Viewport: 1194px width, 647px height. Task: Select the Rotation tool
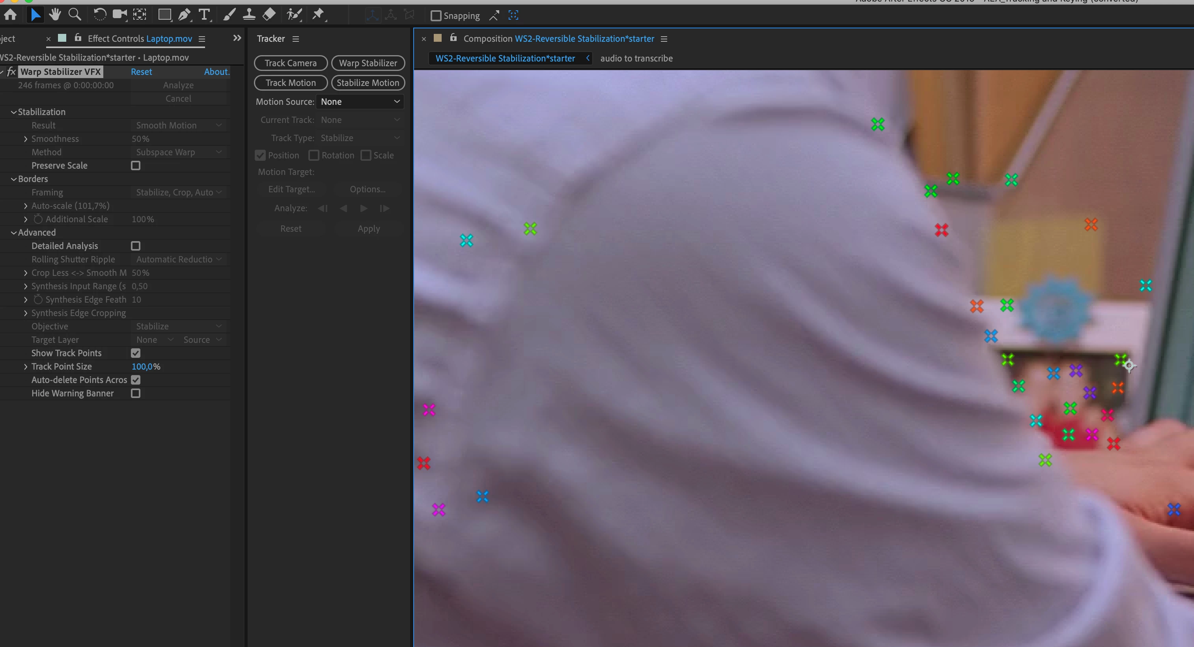point(99,15)
